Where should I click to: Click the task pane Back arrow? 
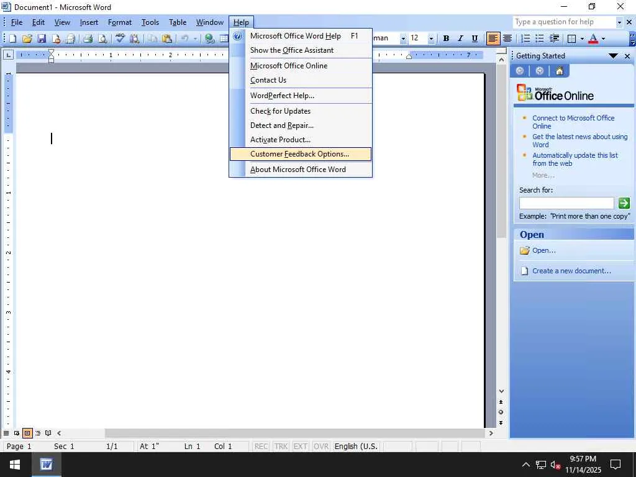click(x=520, y=71)
